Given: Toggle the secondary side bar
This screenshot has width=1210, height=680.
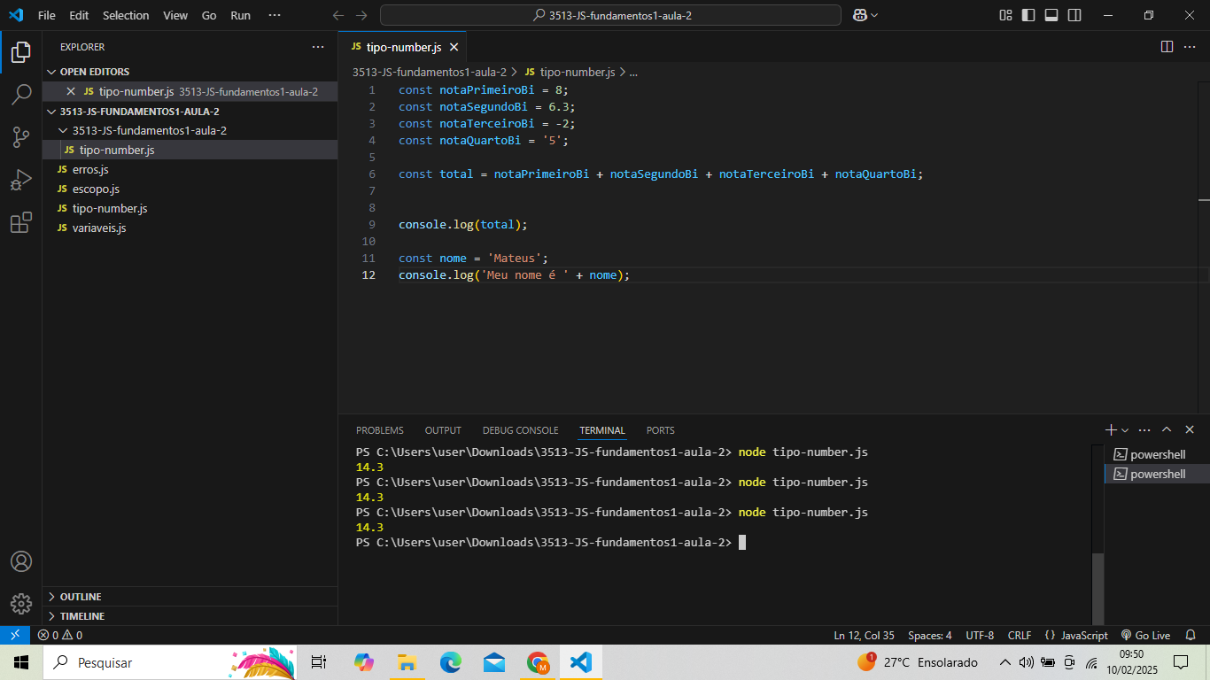Looking at the screenshot, I should 1074,15.
